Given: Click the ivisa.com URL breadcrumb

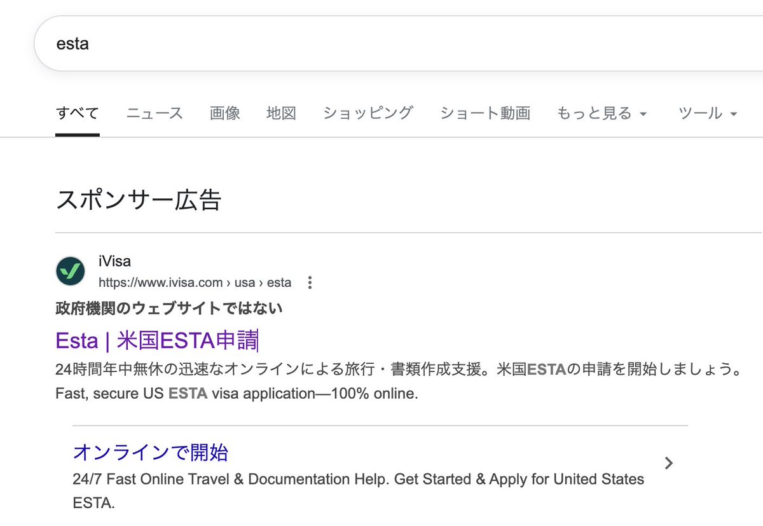Looking at the screenshot, I should tap(195, 282).
